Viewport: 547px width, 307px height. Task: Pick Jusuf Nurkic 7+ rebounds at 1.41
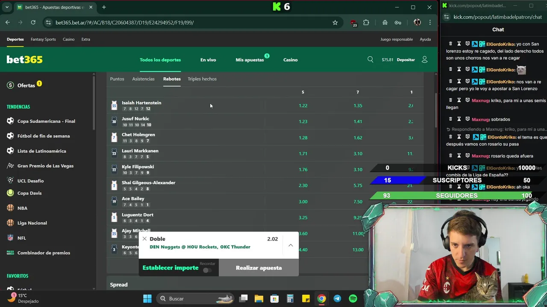(358, 122)
